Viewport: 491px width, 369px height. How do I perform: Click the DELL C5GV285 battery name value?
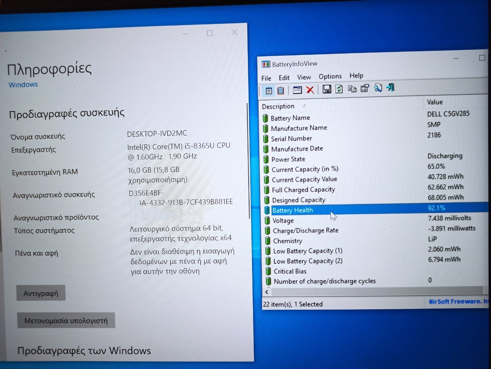(x=448, y=114)
